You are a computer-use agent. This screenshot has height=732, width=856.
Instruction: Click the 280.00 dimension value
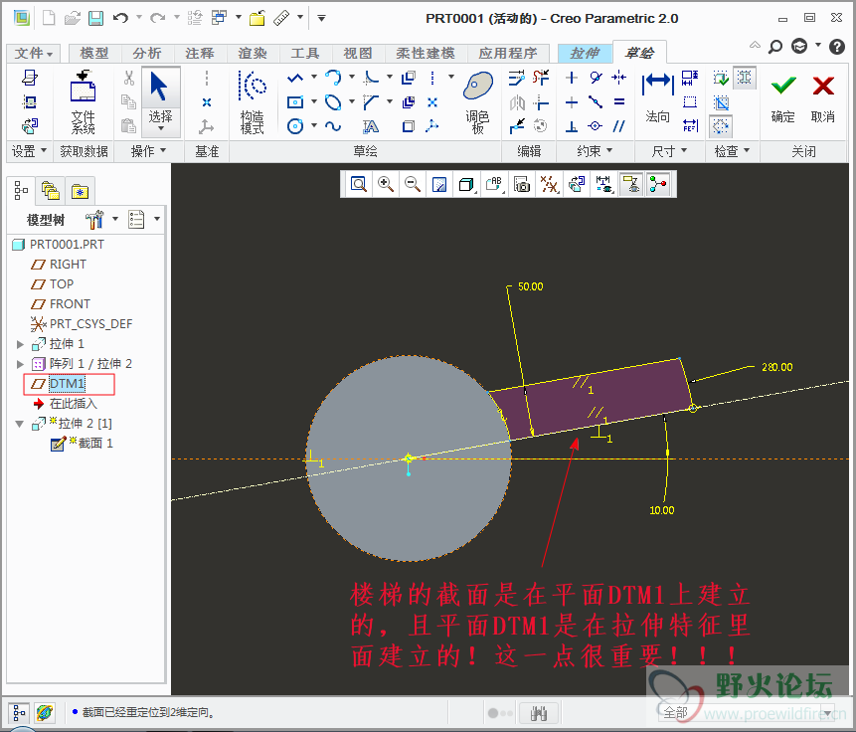(776, 367)
